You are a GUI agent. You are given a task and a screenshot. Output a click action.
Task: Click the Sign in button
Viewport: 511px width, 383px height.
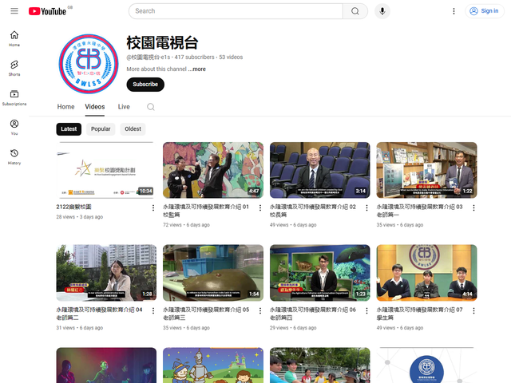coord(484,11)
